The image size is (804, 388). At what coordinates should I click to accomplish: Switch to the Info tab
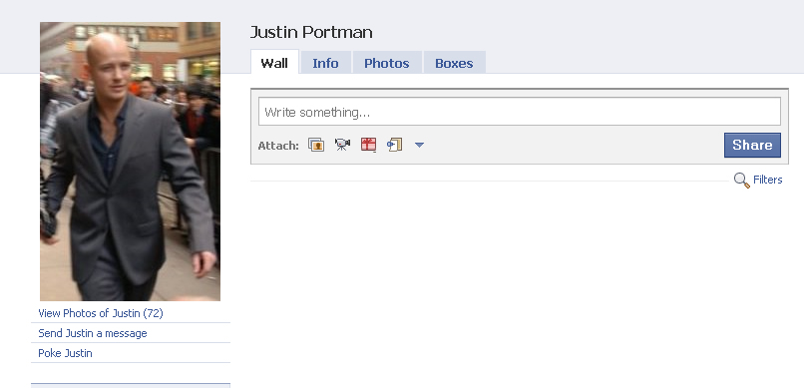pyautogui.click(x=325, y=63)
